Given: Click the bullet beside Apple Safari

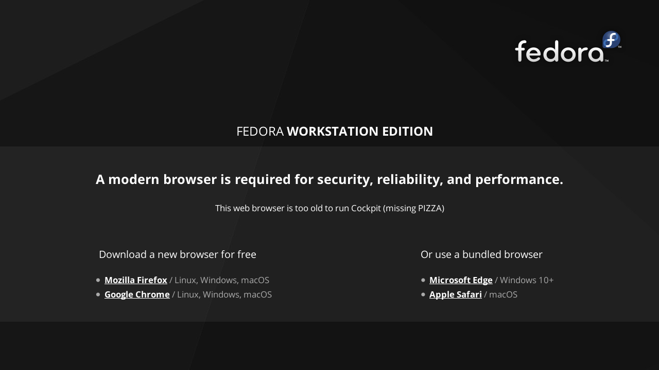Looking at the screenshot, I should [423, 294].
